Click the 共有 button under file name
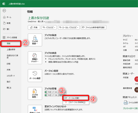 point(34,27)
